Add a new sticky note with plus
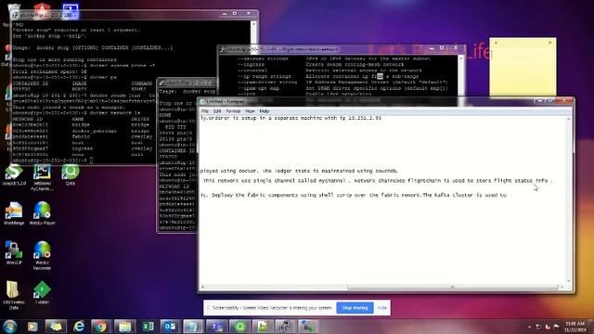 tap(496, 43)
